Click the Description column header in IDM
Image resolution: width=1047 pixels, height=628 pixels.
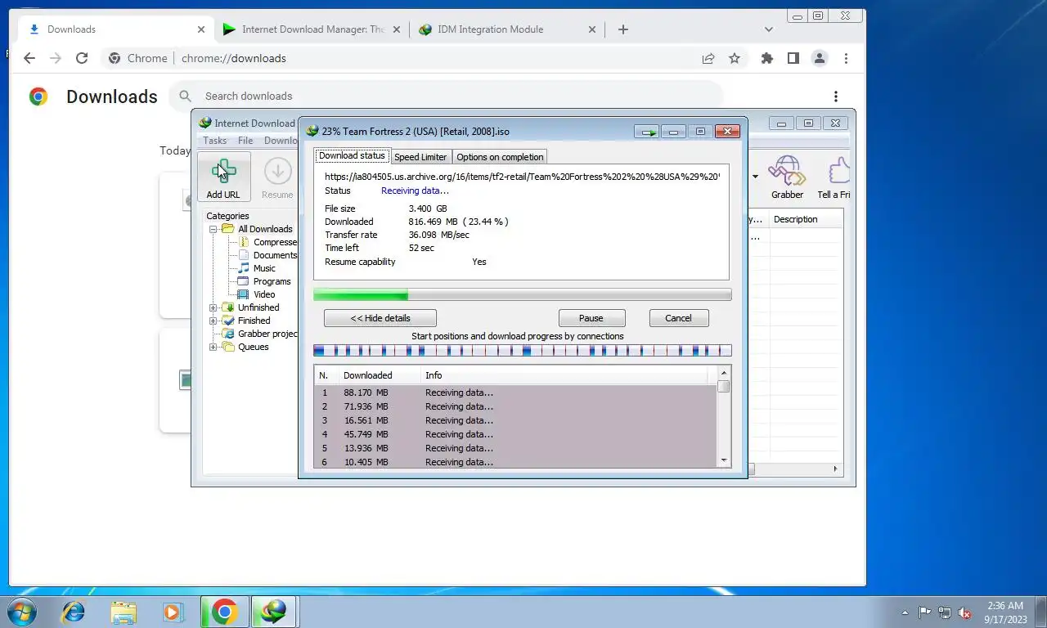click(807, 219)
